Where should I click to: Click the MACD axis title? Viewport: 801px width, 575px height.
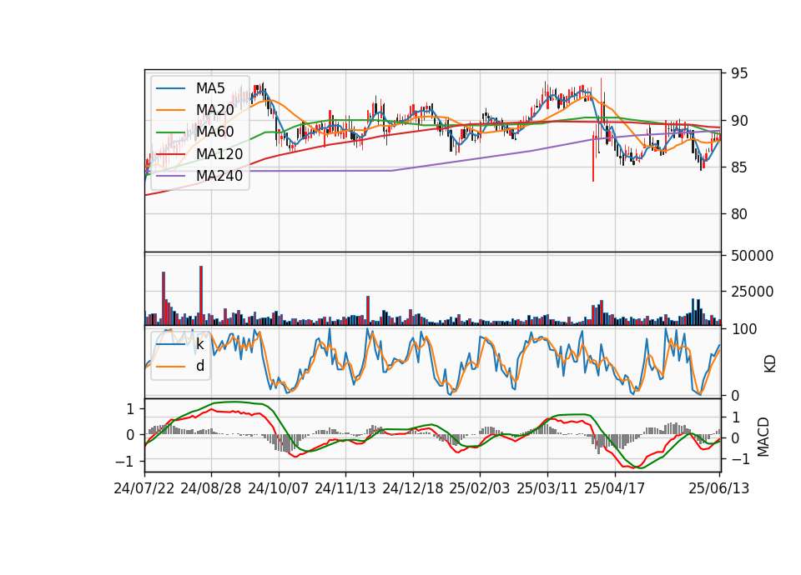(763, 437)
